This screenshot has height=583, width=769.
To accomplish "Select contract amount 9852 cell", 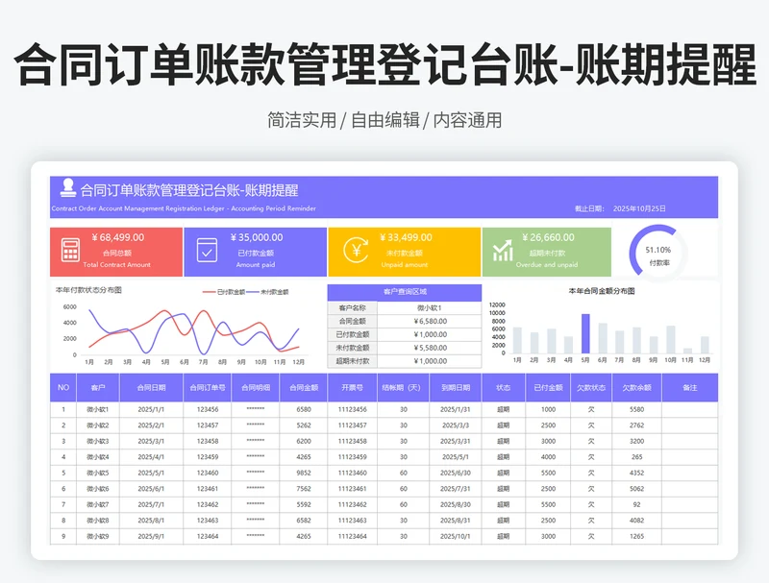I will [304, 474].
